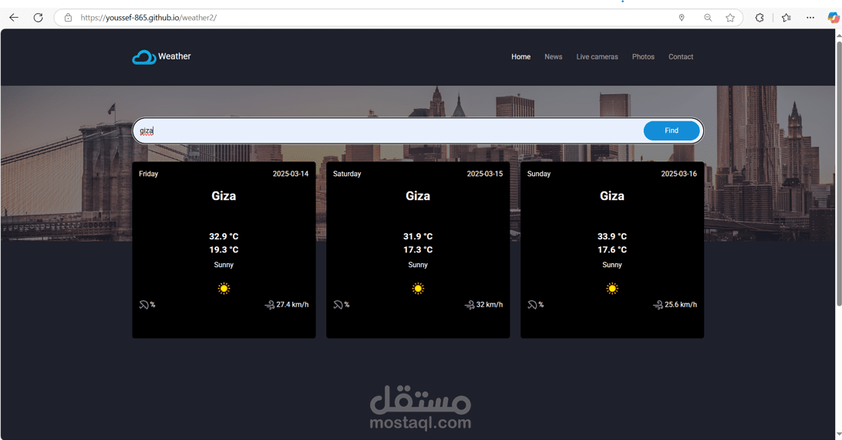Open the favorites list icon

coord(786,18)
